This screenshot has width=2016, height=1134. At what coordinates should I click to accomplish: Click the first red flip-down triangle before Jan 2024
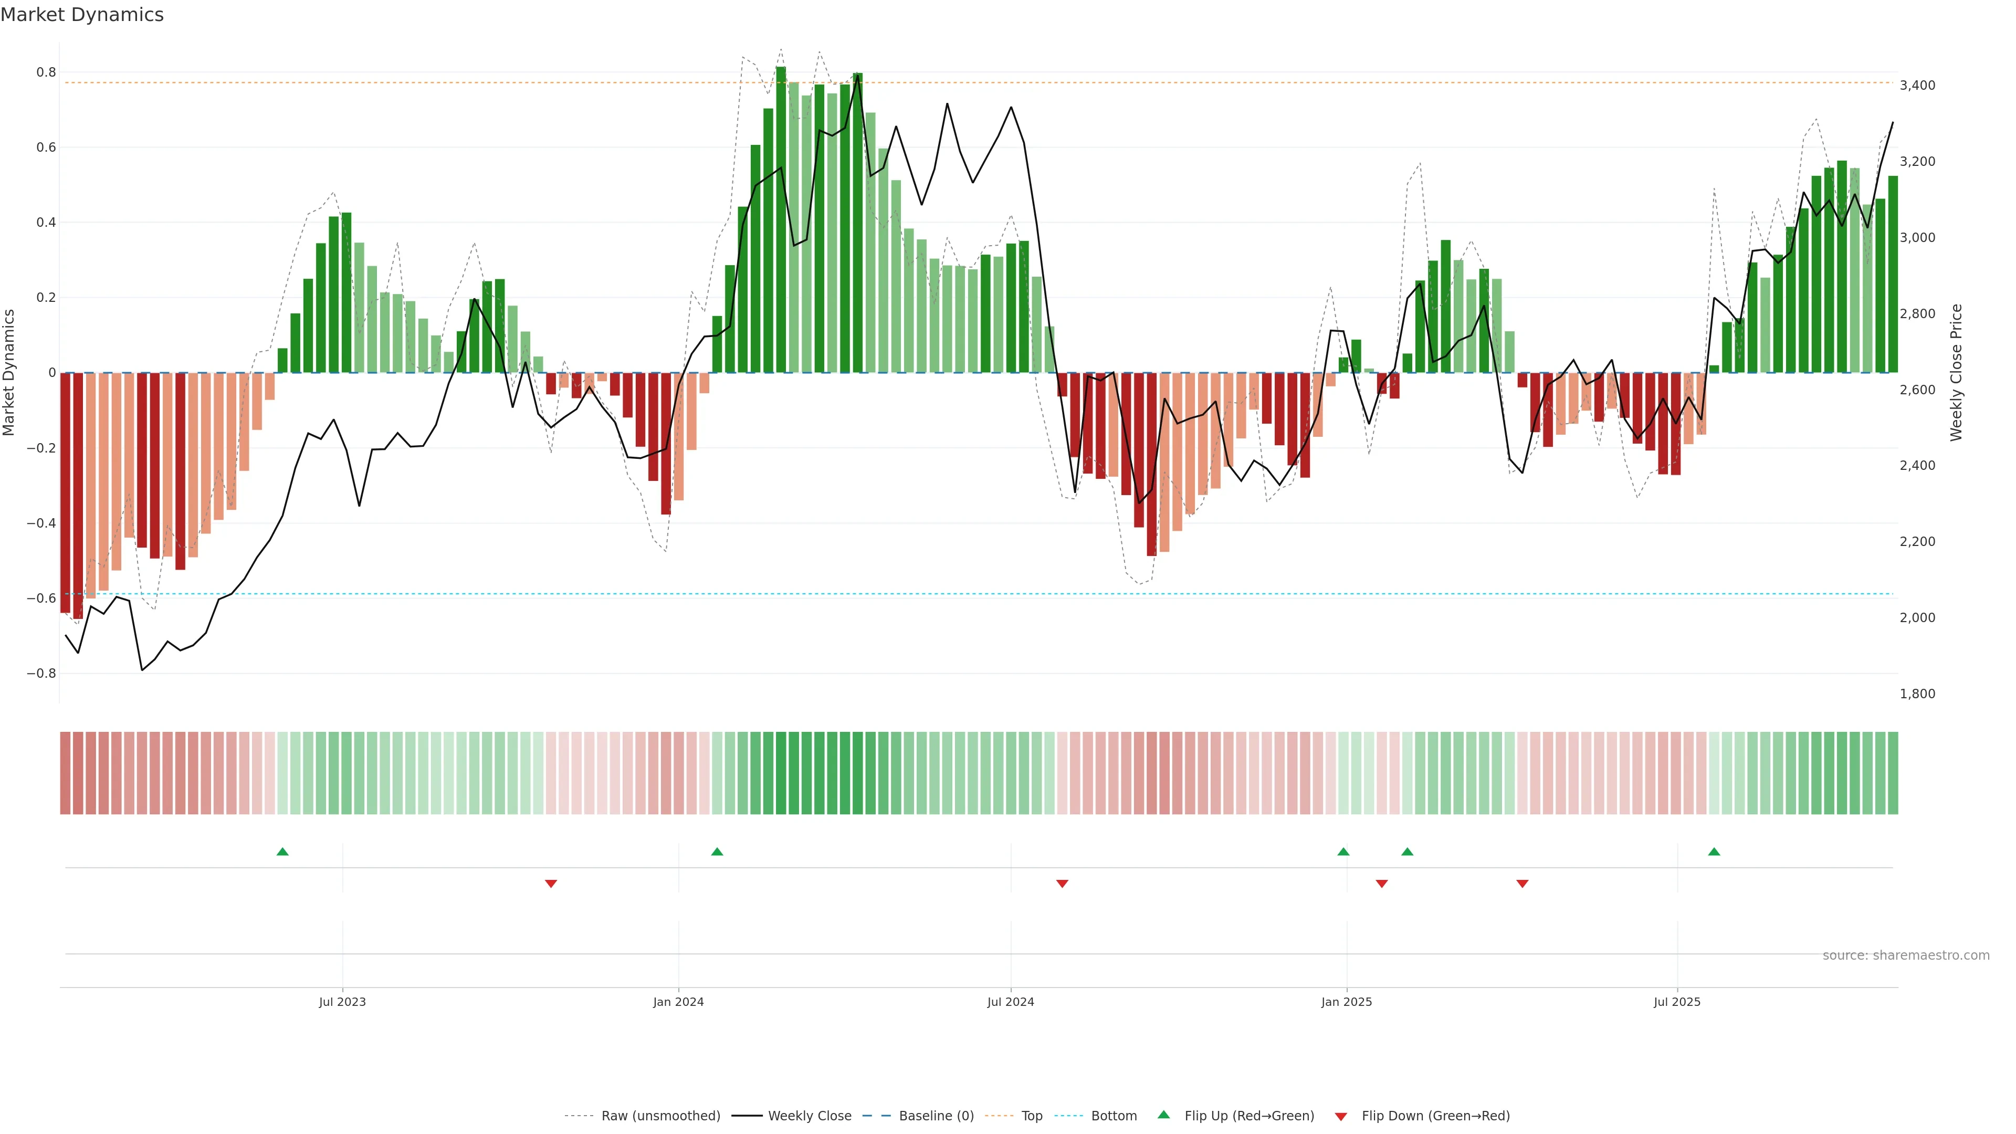point(551,884)
